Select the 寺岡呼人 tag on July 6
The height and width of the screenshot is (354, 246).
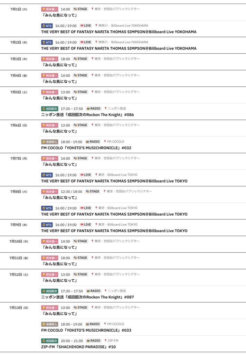[x=50, y=142]
